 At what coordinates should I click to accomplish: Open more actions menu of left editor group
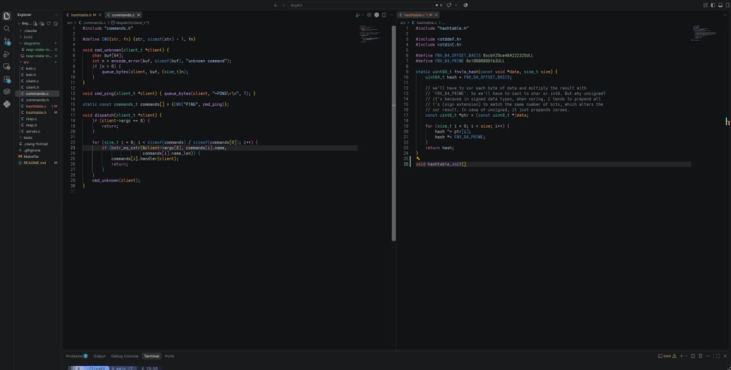390,15
